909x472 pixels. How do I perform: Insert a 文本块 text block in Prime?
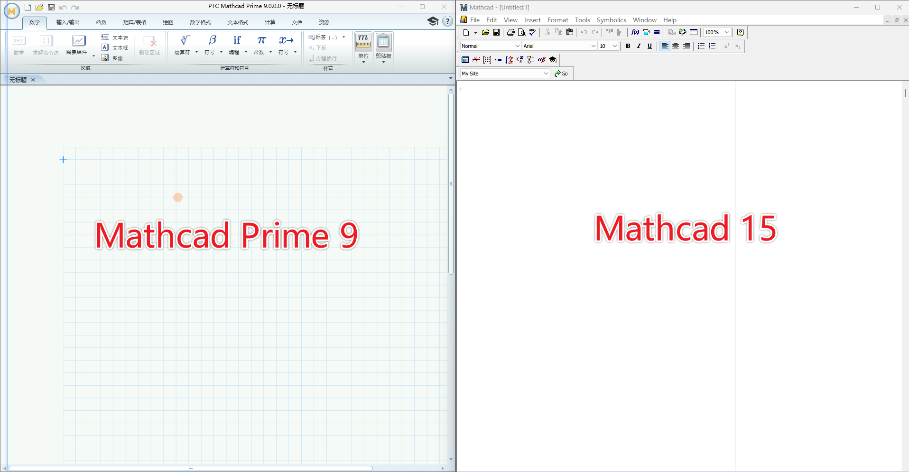115,37
